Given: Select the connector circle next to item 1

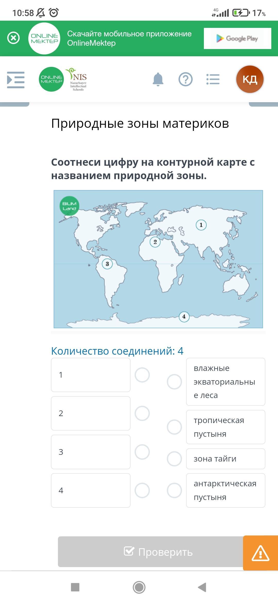Looking at the screenshot, I should tap(142, 375).
